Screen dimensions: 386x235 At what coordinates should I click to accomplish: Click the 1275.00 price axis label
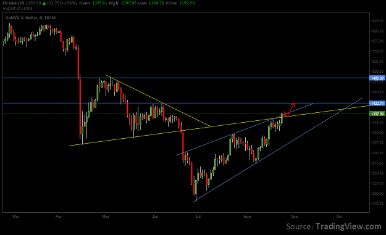[377, 163]
